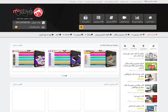Open the commercial WordPress plugin menu item
The height and width of the screenshot is (112, 168).
103,35
